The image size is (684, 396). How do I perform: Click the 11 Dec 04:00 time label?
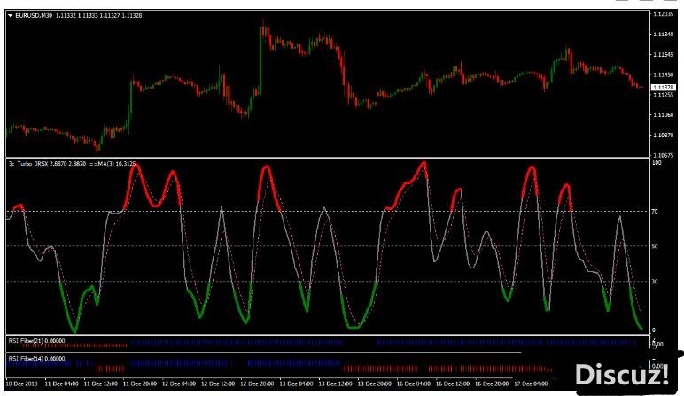[x=61, y=384]
